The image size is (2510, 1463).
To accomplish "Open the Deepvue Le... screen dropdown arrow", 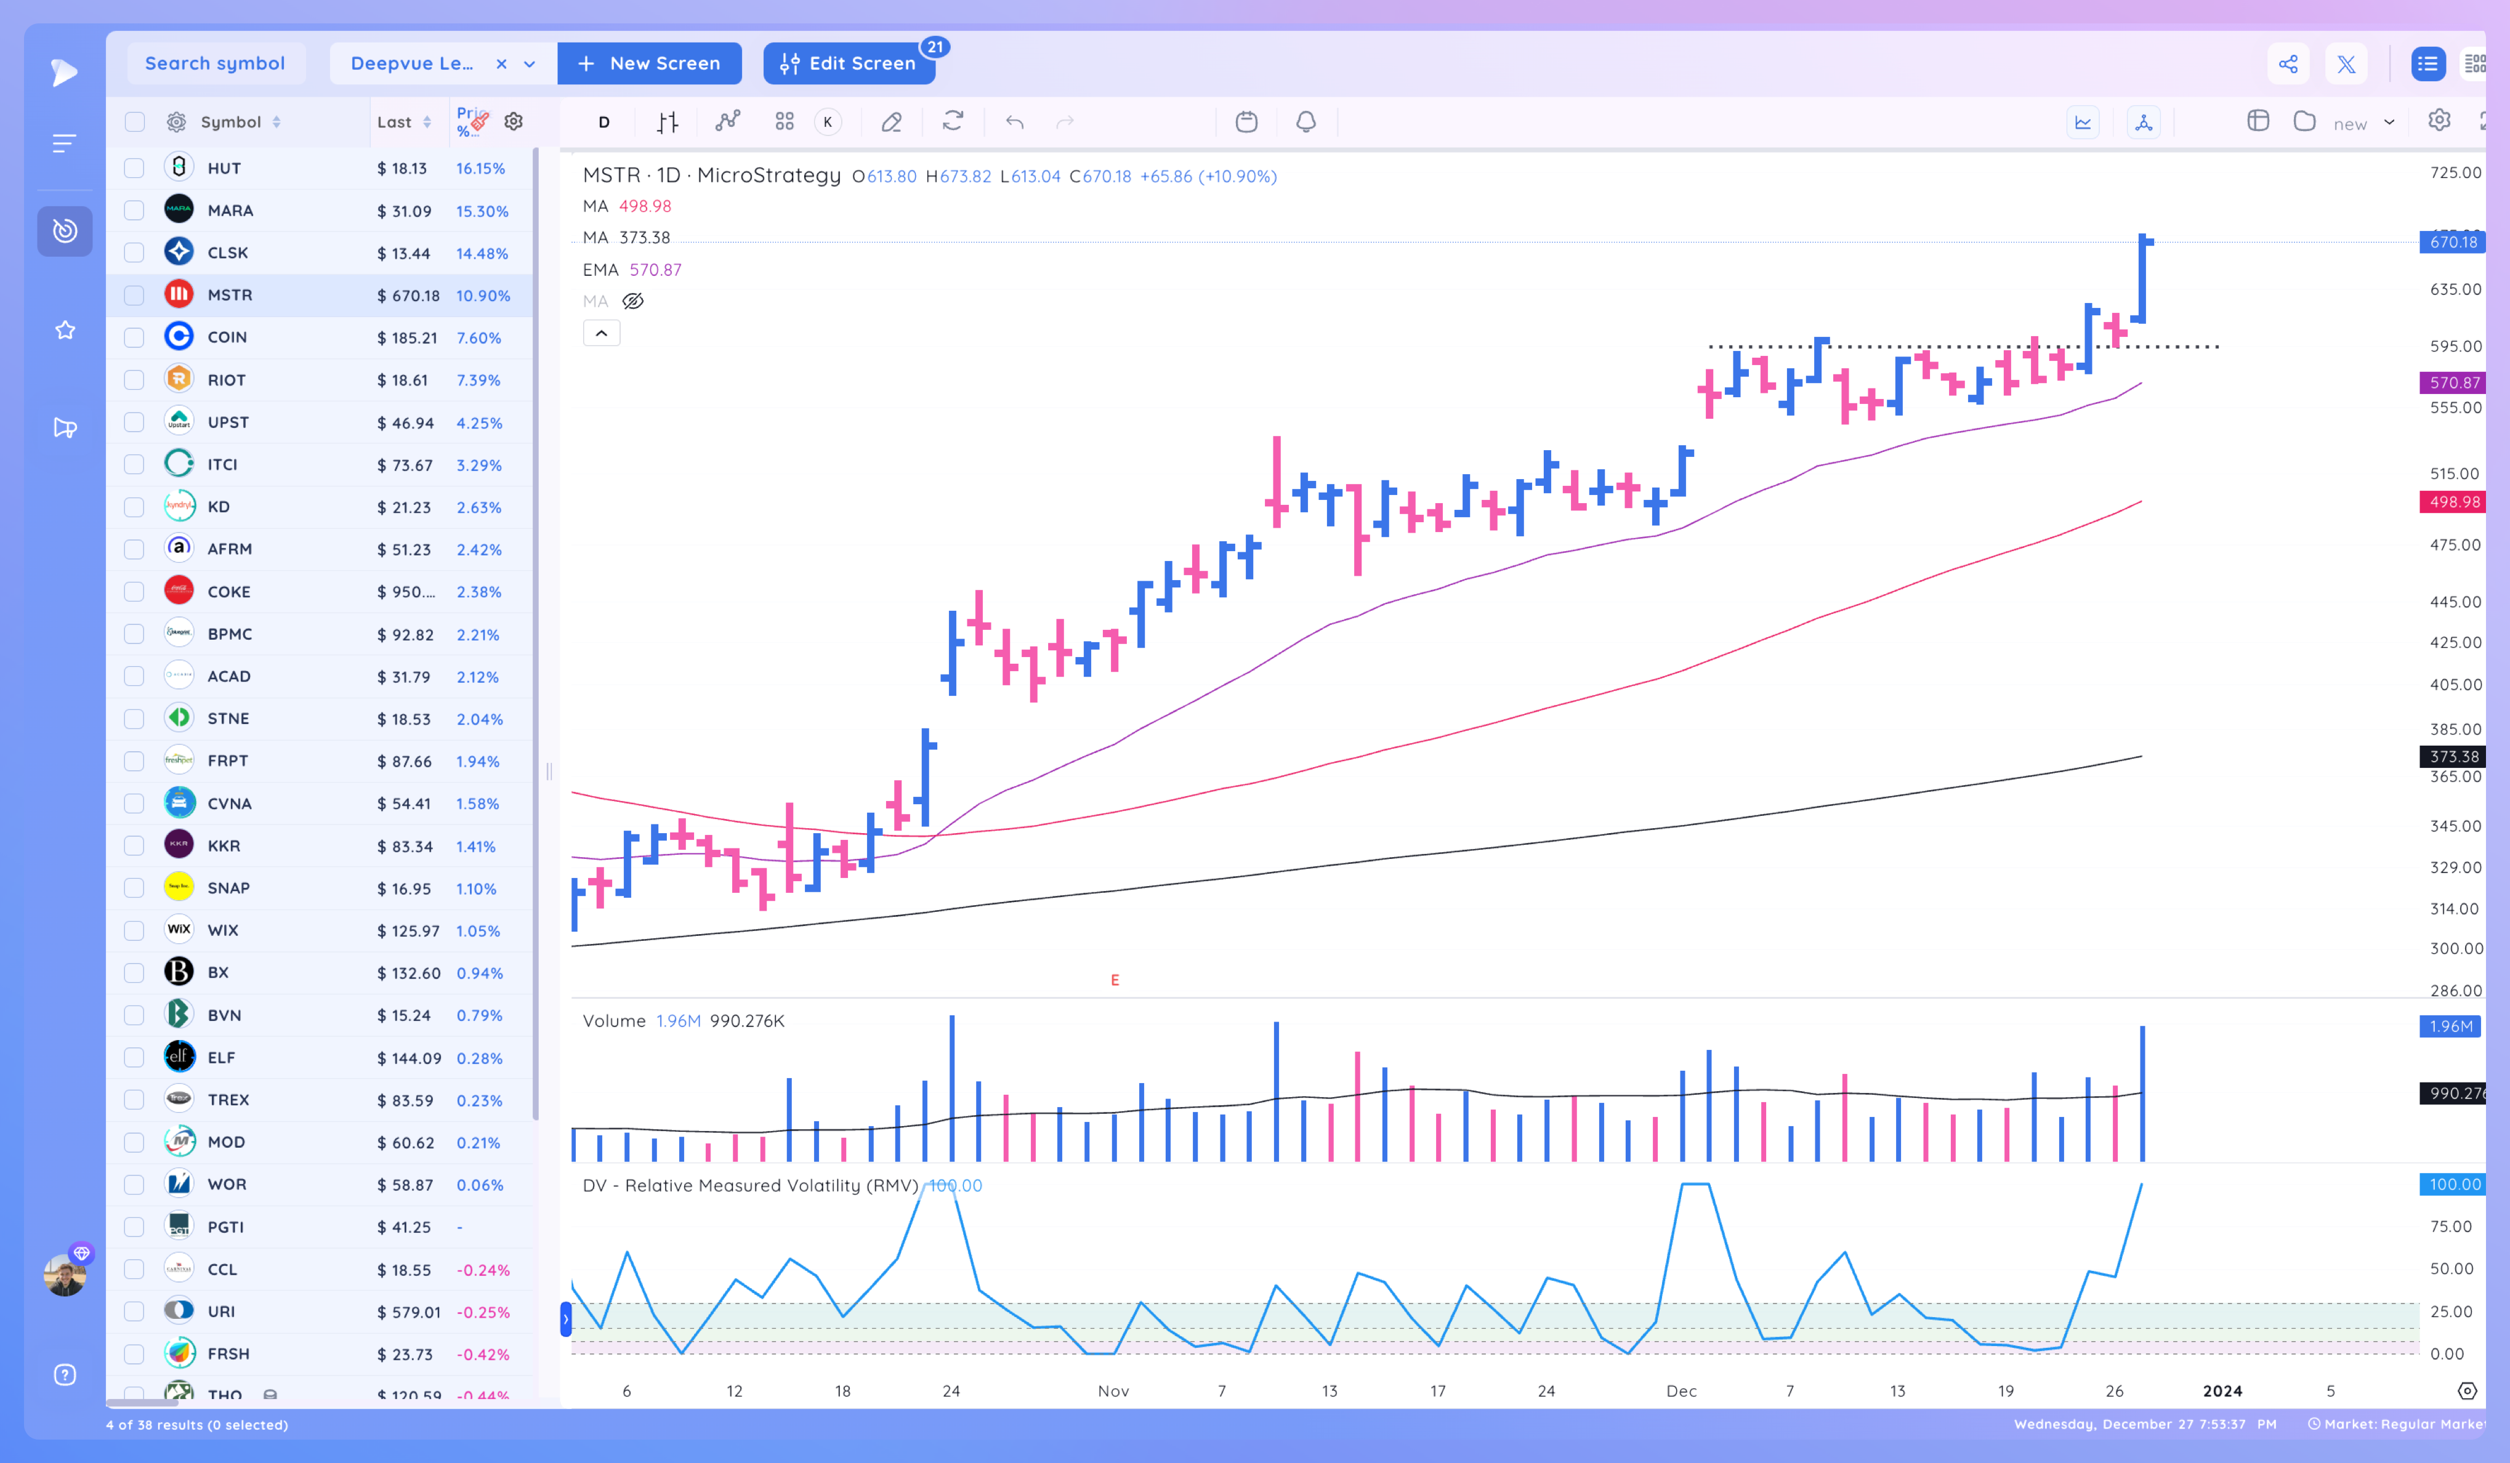I will (x=530, y=64).
